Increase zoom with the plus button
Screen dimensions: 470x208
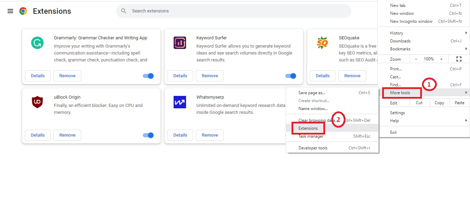(441, 59)
